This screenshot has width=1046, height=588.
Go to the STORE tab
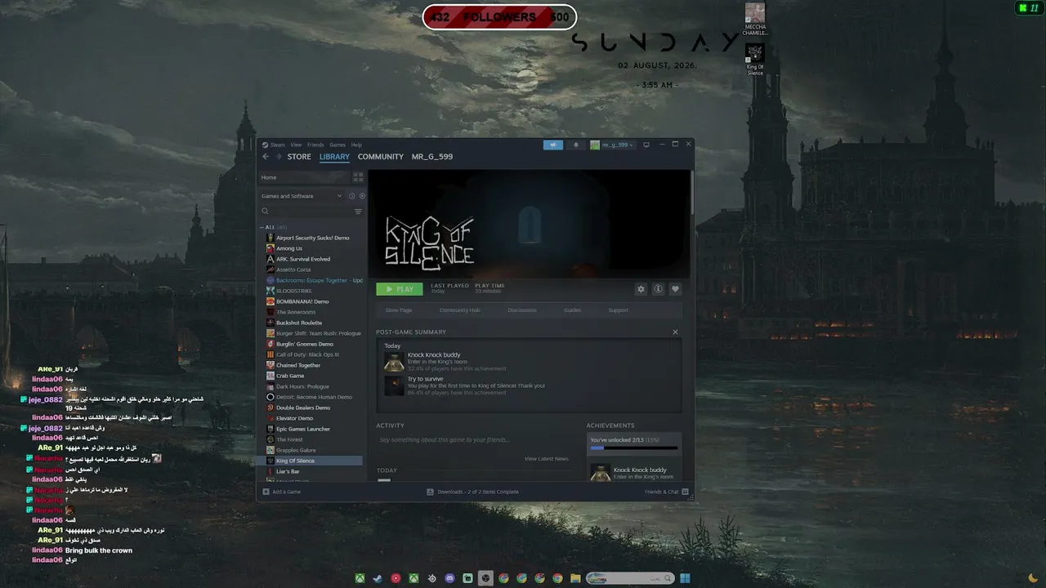pyautogui.click(x=299, y=157)
